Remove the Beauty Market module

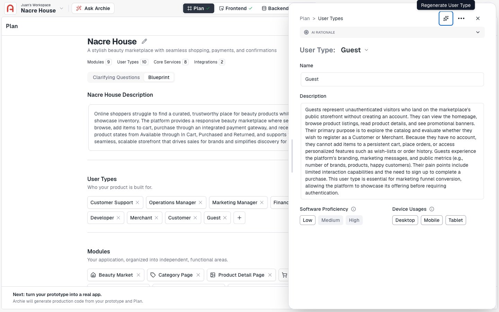click(x=139, y=275)
